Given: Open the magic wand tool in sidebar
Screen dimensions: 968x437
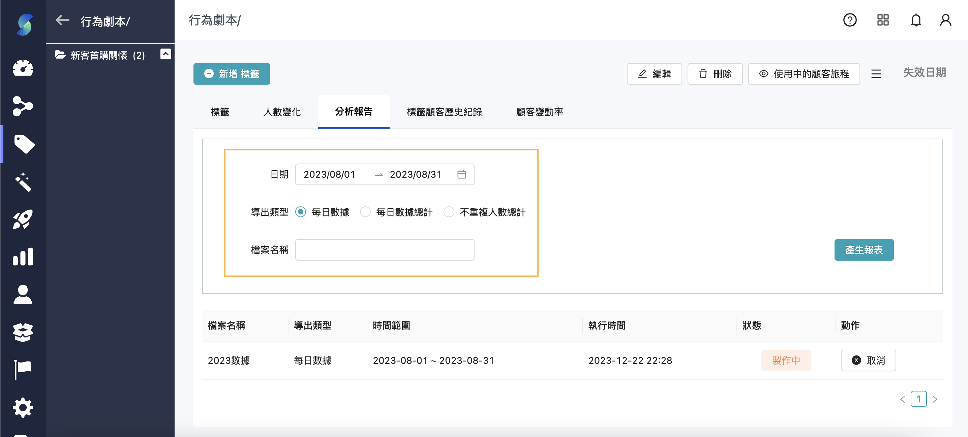Looking at the screenshot, I should (23, 182).
